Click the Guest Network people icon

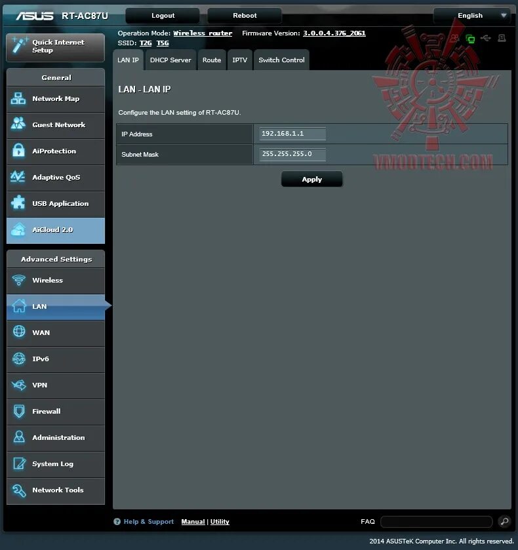(18, 124)
